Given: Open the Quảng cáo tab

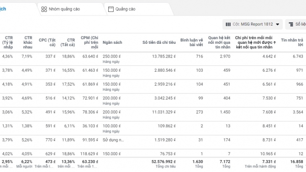Looking at the screenshot, I should (138, 9).
